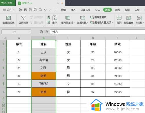
Task: Click cell containing 王以
Action: 43,52
